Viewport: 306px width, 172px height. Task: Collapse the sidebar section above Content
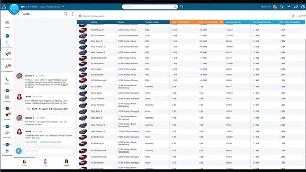[7, 91]
